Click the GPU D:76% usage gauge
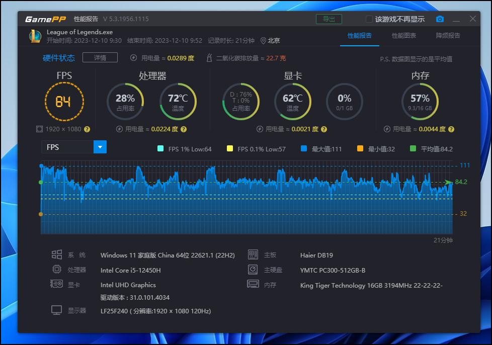492x345 pixels. click(x=241, y=102)
